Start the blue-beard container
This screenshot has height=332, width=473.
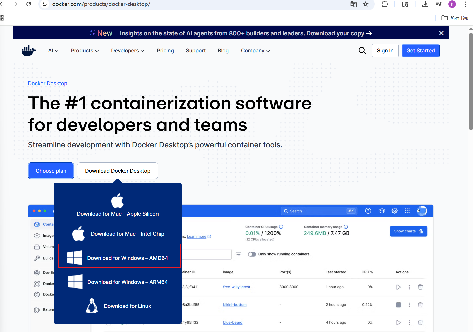[x=398, y=323]
